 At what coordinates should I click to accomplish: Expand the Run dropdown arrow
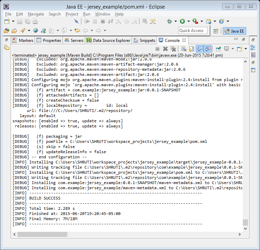coord(189,21)
